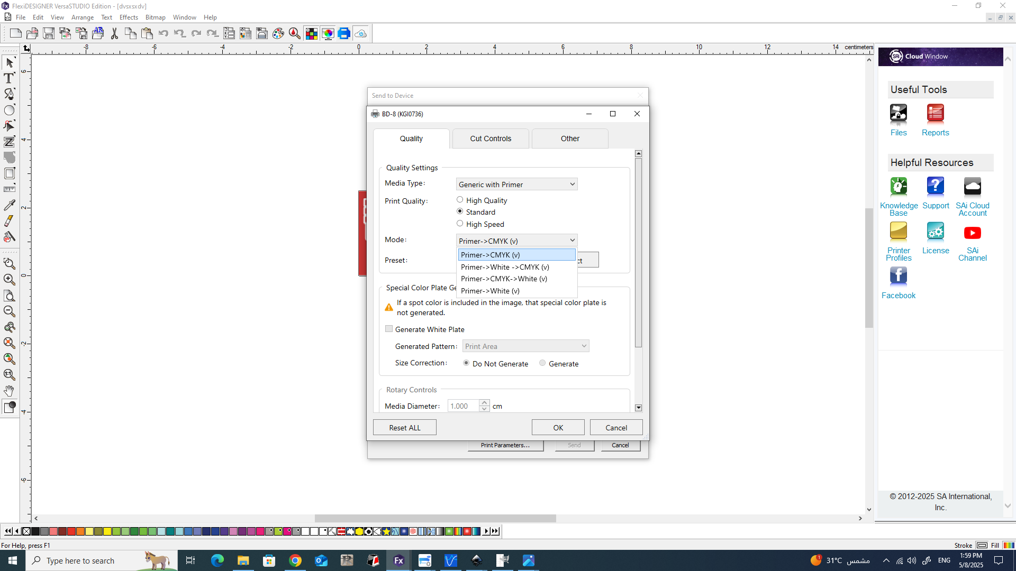Image resolution: width=1016 pixels, height=571 pixels.
Task: Choose Primer->CMYK (v) mode option
Action: pos(516,255)
